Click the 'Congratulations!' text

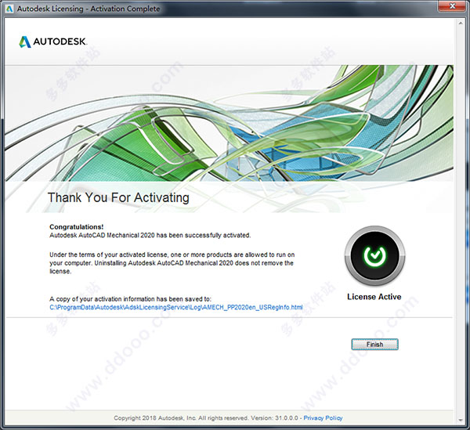pos(77,227)
